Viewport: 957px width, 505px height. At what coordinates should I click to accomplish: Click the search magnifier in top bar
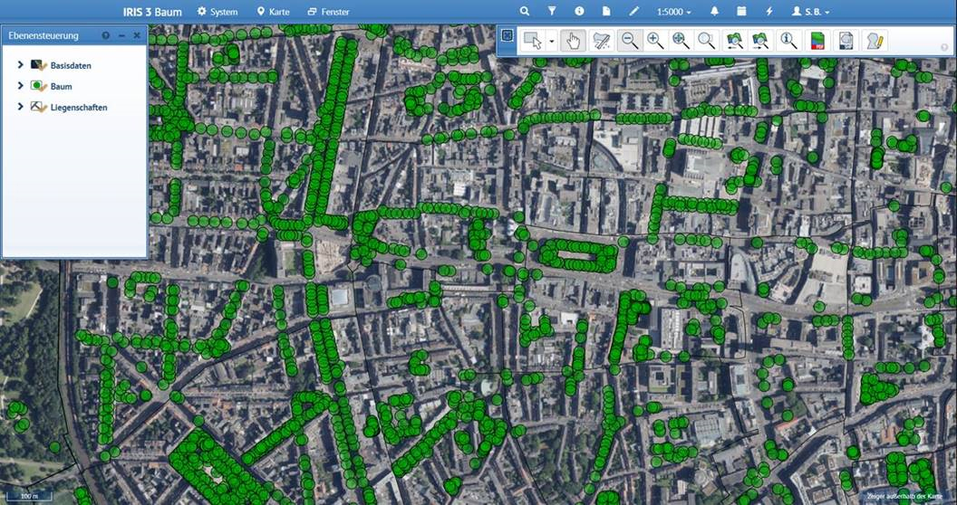524,12
